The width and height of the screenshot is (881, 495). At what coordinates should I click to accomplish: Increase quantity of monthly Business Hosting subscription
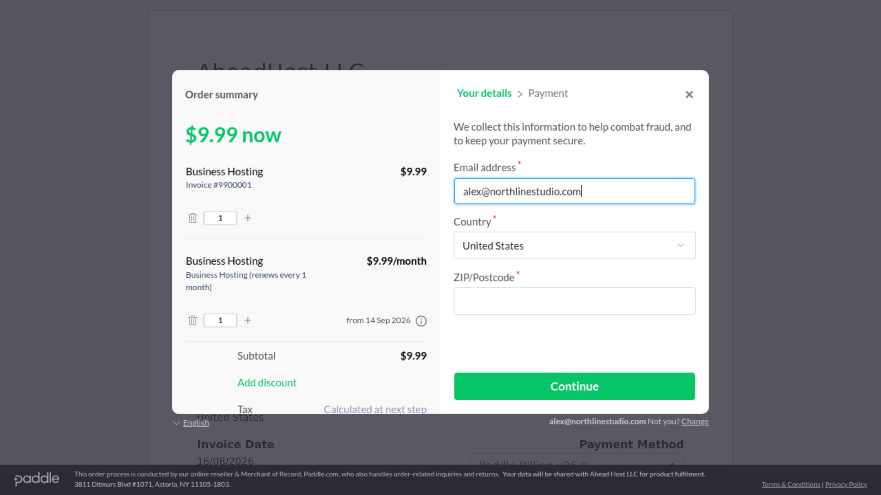pos(248,320)
